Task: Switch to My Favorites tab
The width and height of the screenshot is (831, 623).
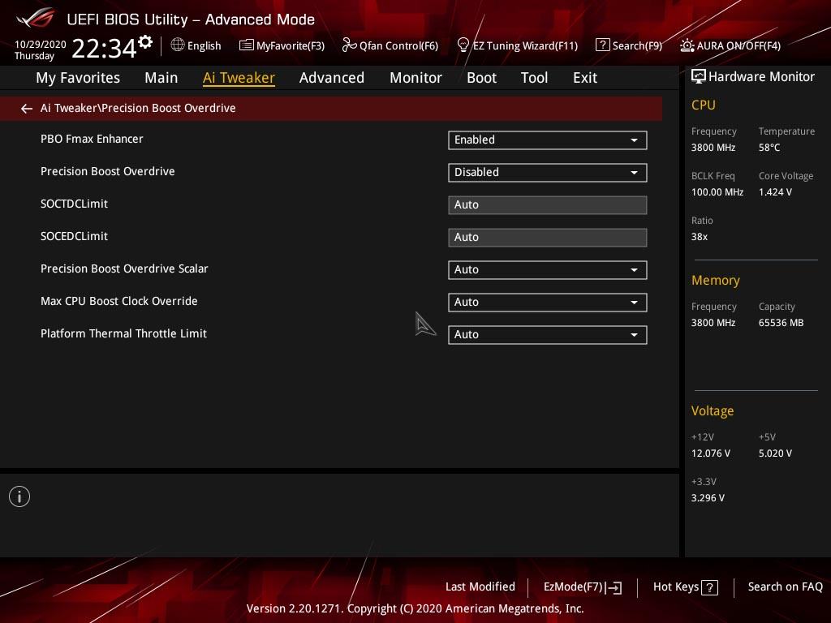Action: pyautogui.click(x=78, y=78)
